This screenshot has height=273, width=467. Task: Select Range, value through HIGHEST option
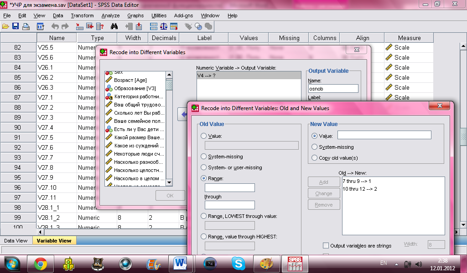(x=204, y=237)
